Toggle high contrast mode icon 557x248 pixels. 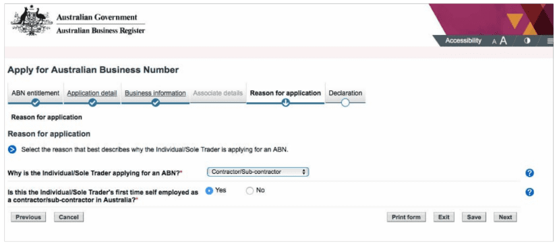pyautogui.click(x=527, y=40)
